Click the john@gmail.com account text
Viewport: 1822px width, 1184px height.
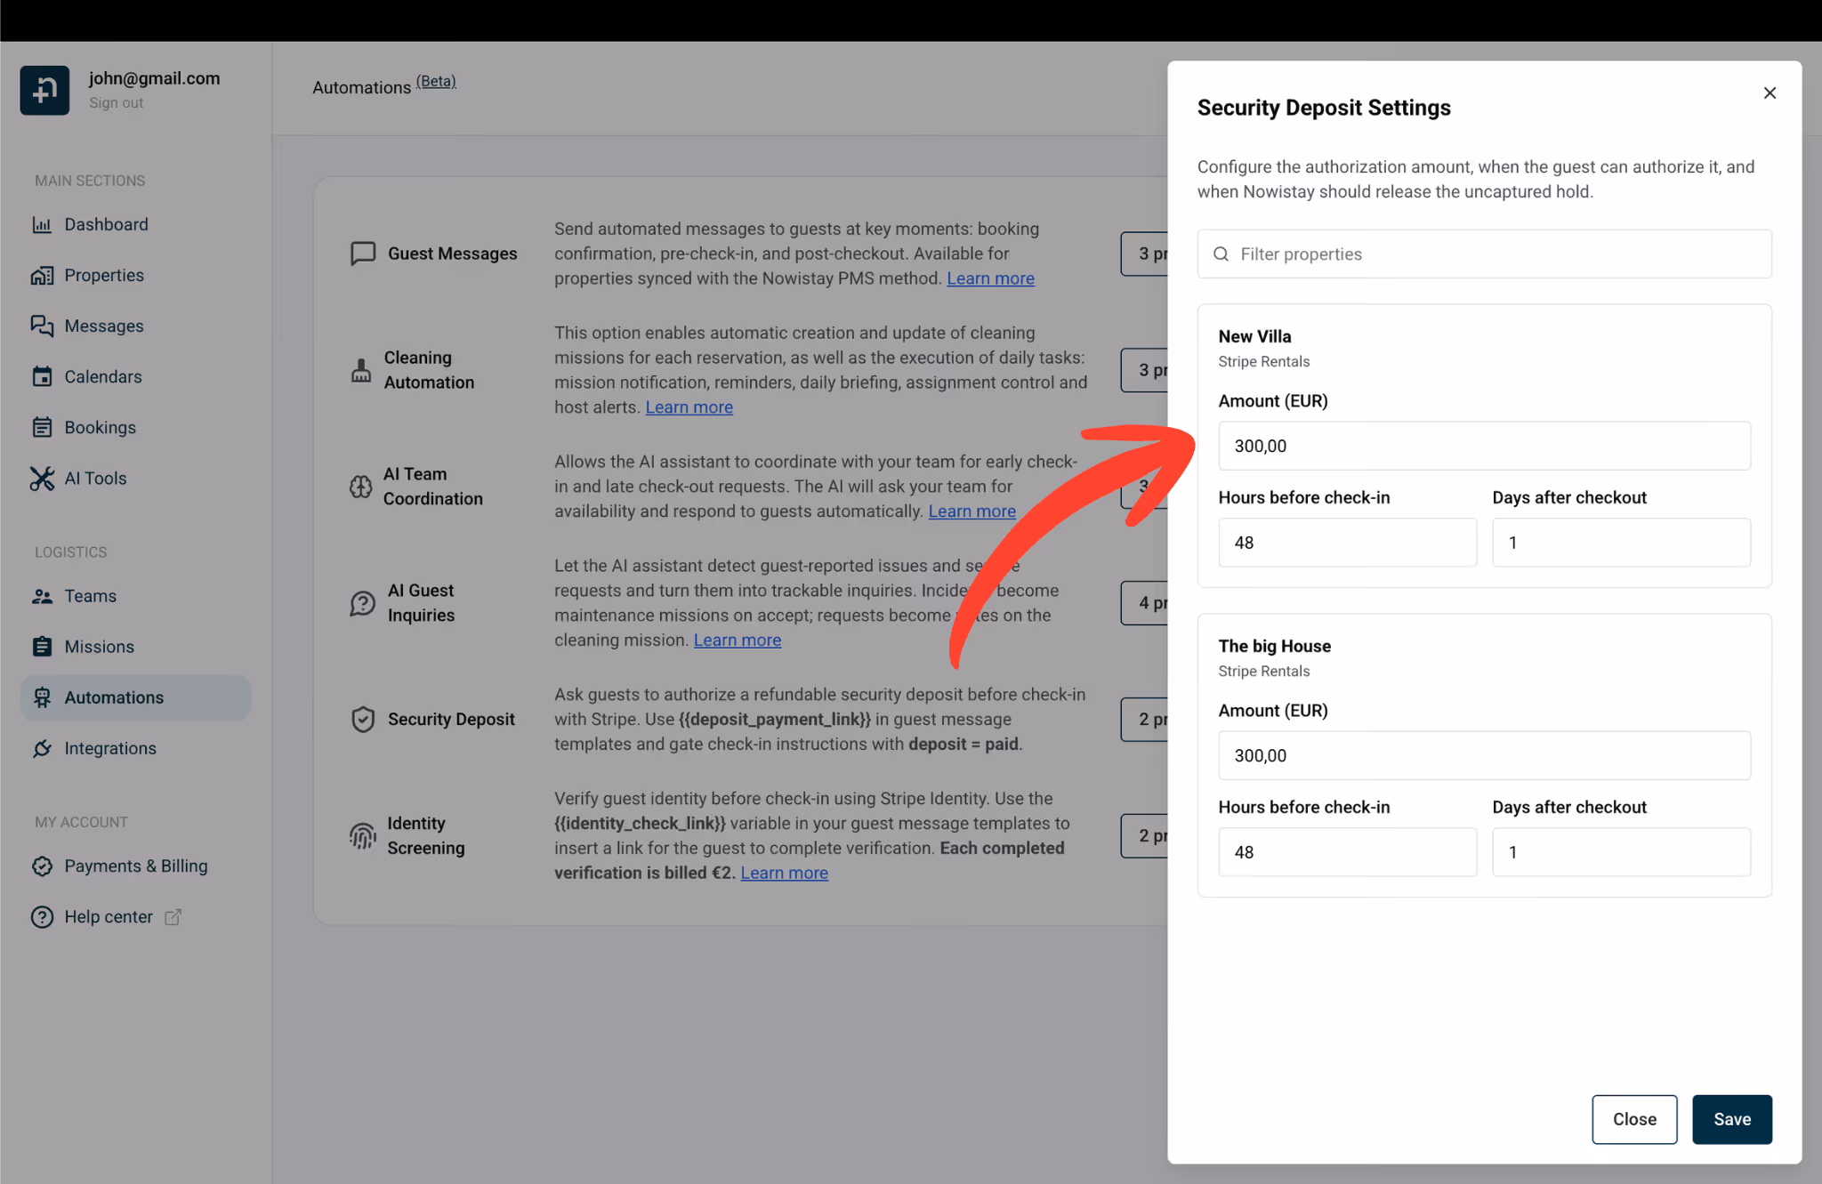(x=154, y=78)
